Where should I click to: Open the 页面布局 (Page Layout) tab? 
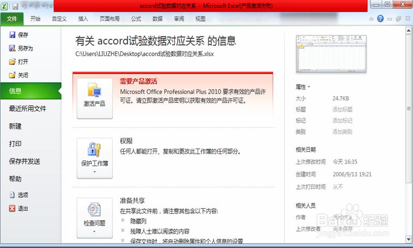click(x=110, y=19)
